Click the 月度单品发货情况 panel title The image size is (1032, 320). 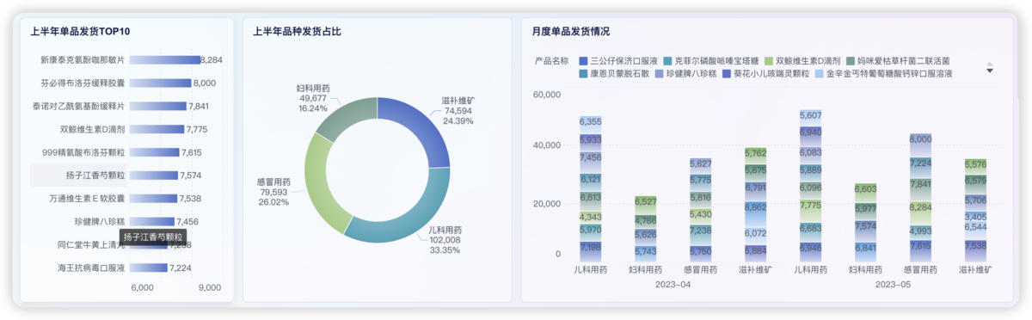[570, 32]
